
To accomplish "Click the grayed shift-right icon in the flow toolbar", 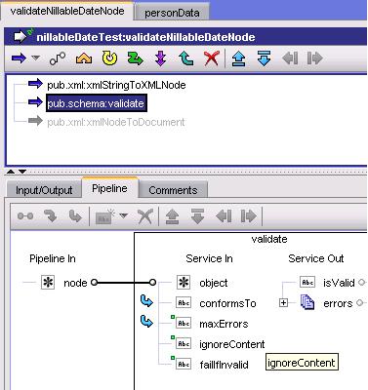I will (x=314, y=58).
